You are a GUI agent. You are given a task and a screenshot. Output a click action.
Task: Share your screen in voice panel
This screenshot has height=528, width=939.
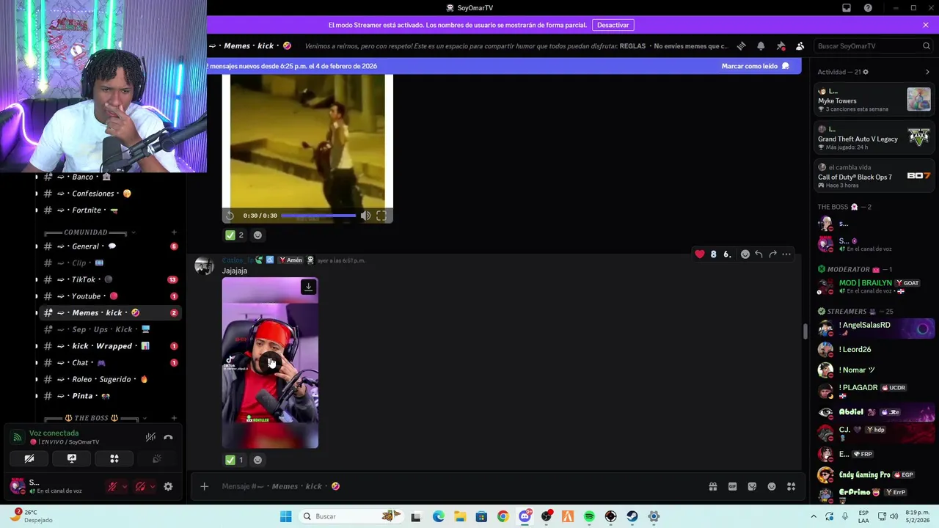[72, 458]
